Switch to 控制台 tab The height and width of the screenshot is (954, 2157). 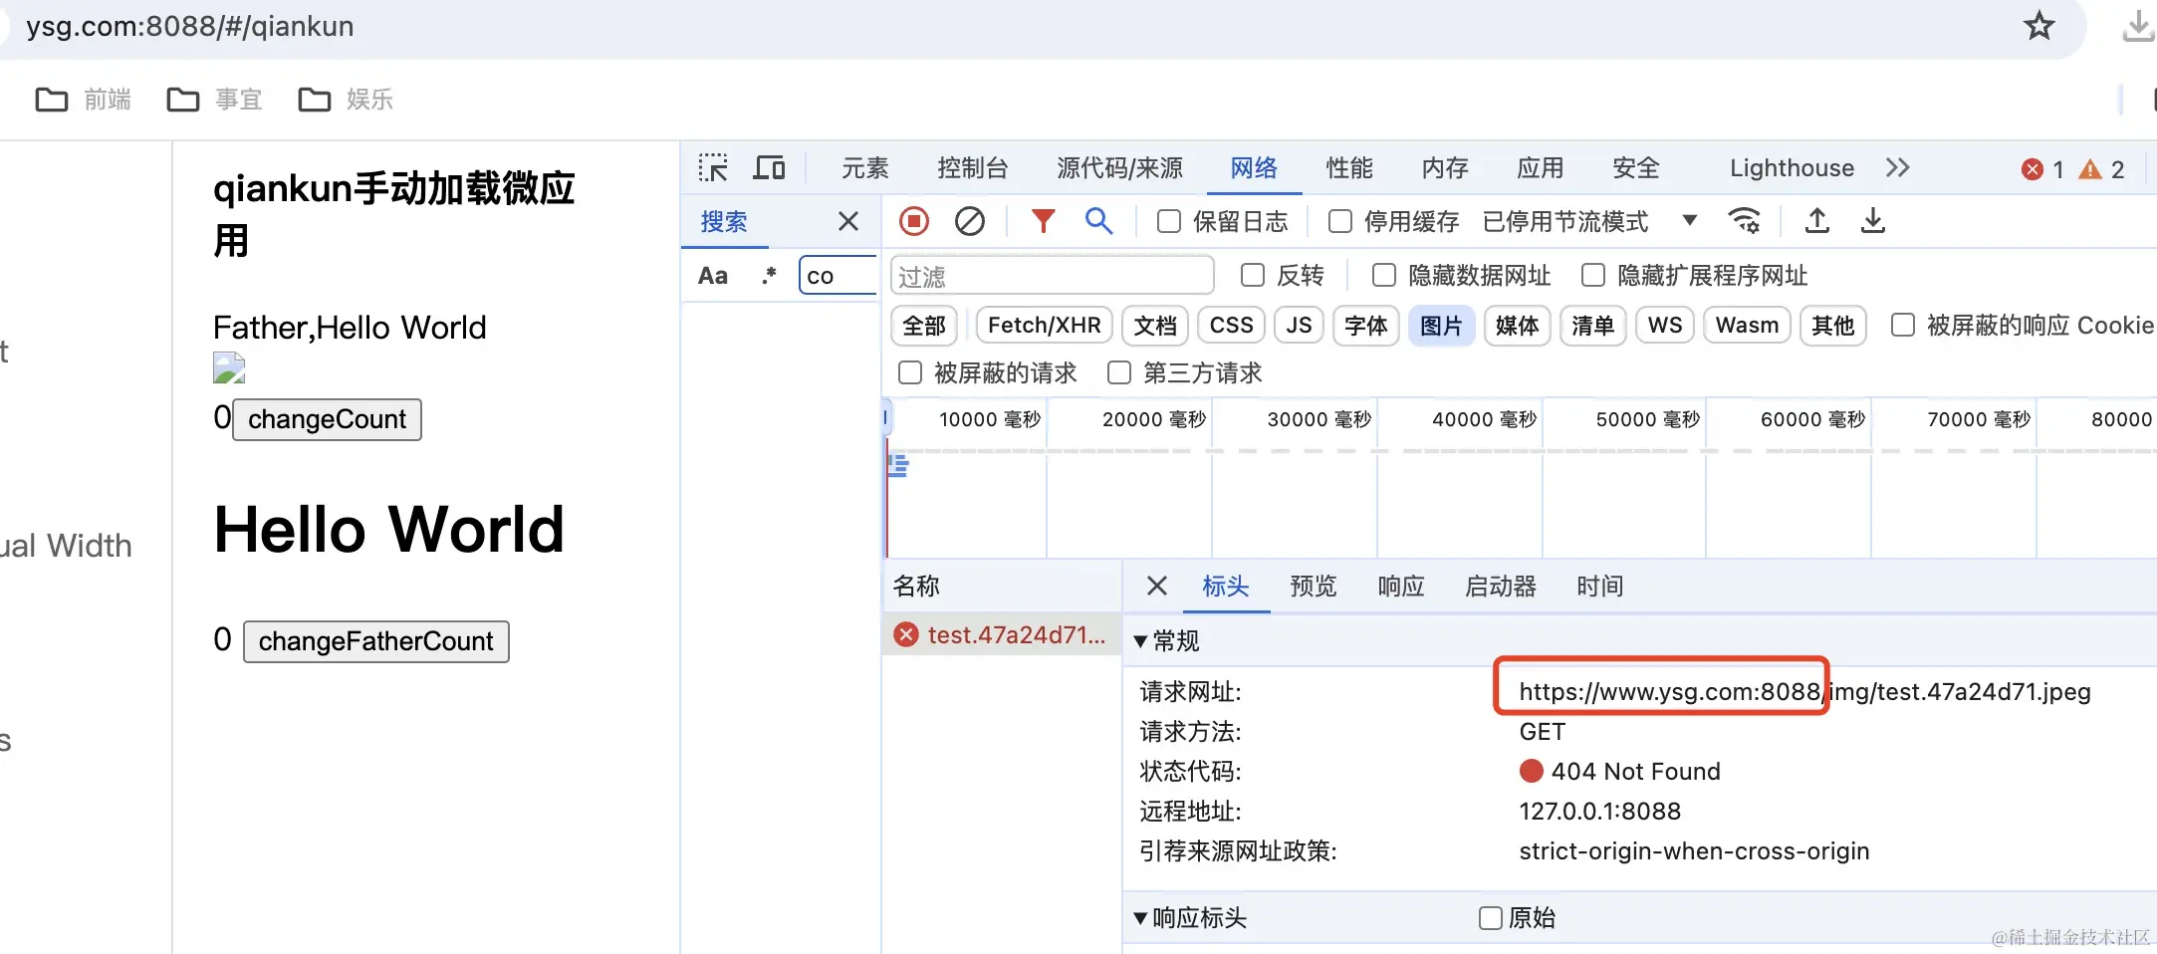(x=972, y=167)
